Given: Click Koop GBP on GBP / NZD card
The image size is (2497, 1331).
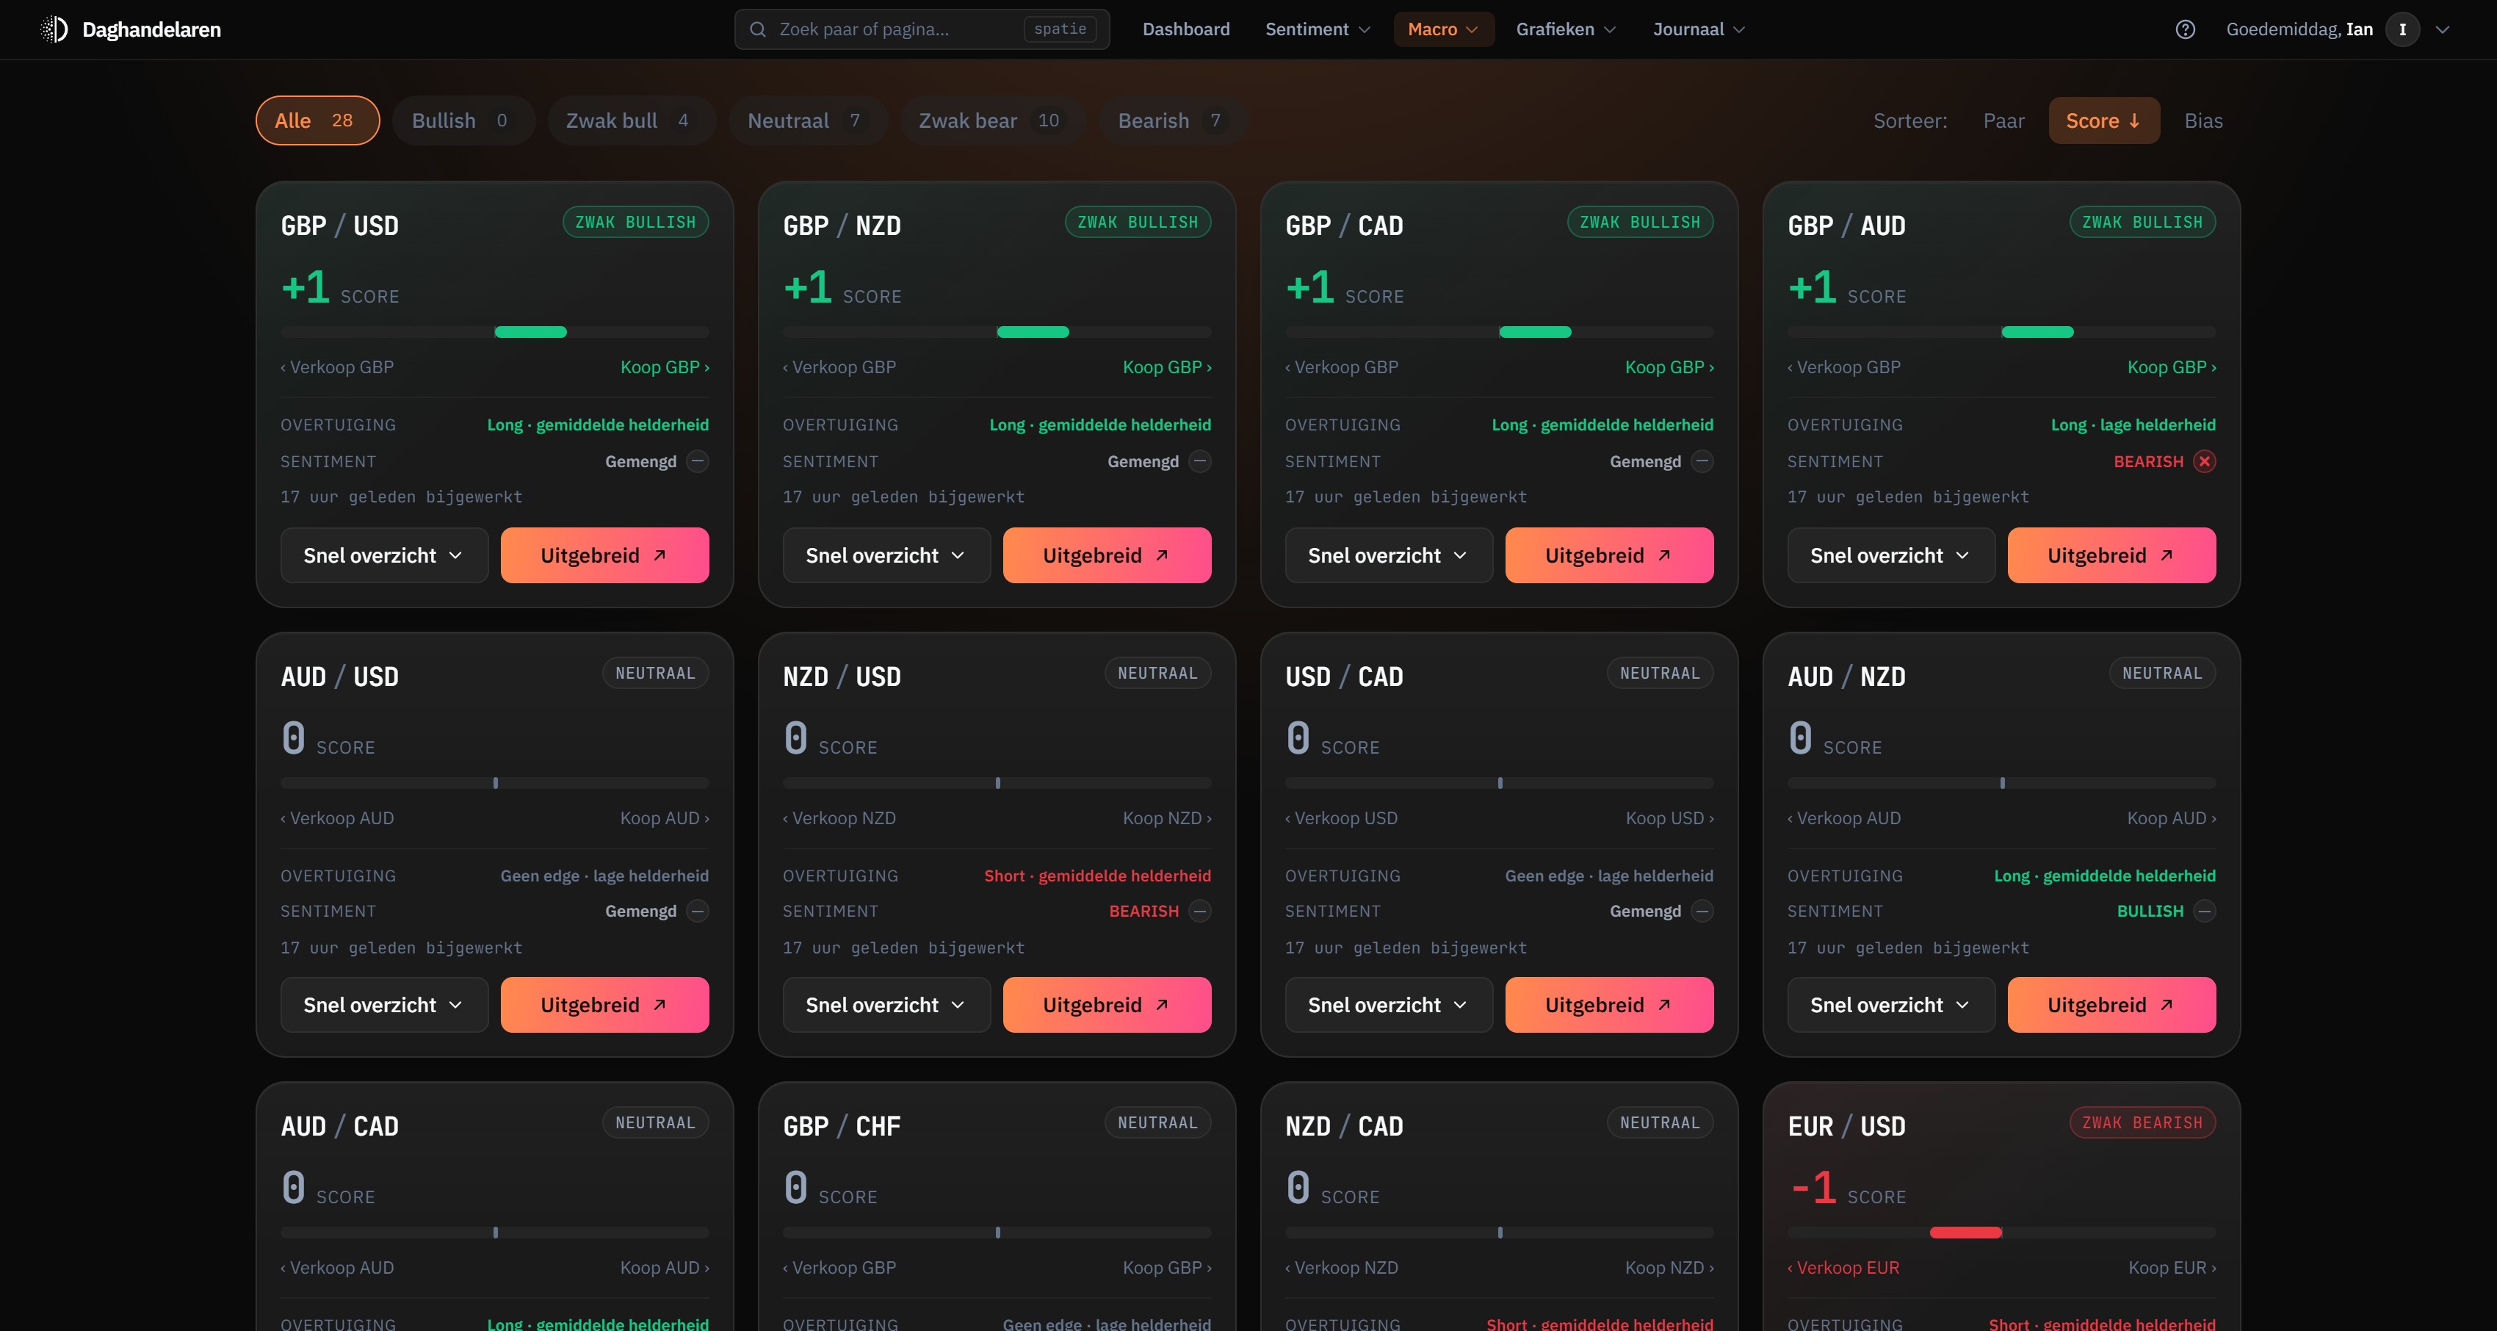Looking at the screenshot, I should click(1167, 367).
